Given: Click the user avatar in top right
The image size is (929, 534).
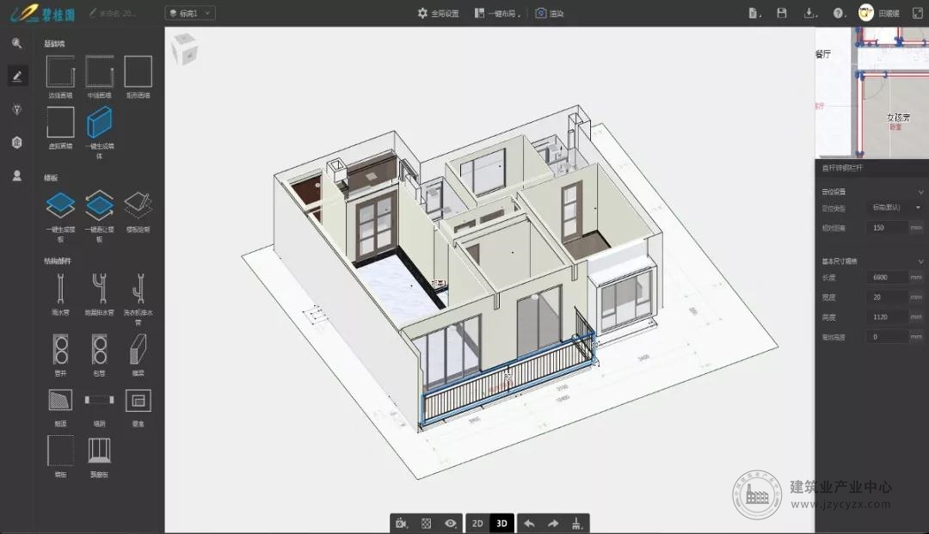Looking at the screenshot, I should pyautogui.click(x=865, y=13).
